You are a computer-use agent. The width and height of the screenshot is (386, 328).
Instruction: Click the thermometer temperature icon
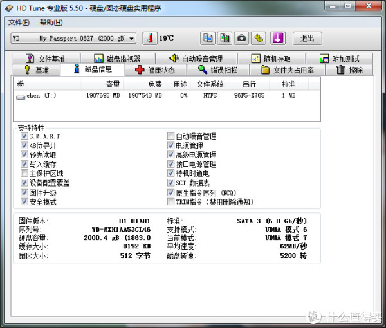click(150, 38)
